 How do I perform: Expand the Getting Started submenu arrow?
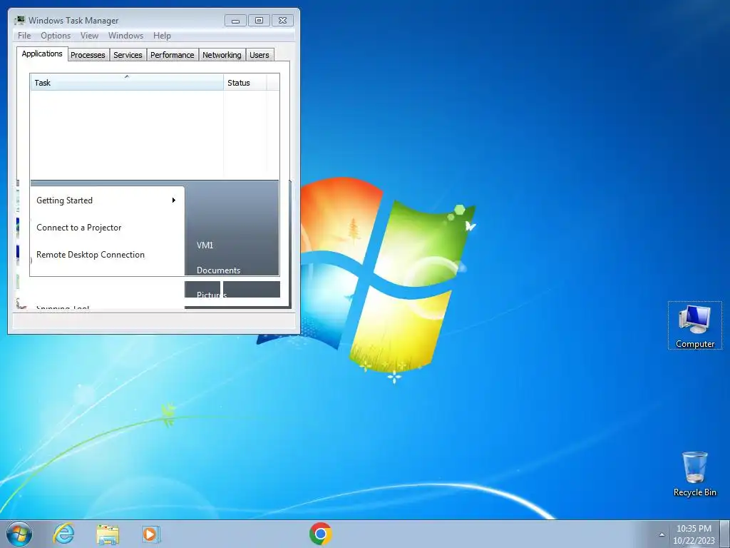point(174,201)
